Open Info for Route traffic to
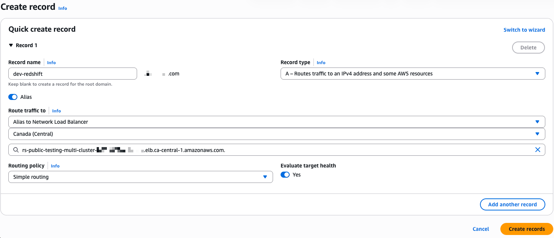The width and height of the screenshot is (554, 238). point(56,111)
